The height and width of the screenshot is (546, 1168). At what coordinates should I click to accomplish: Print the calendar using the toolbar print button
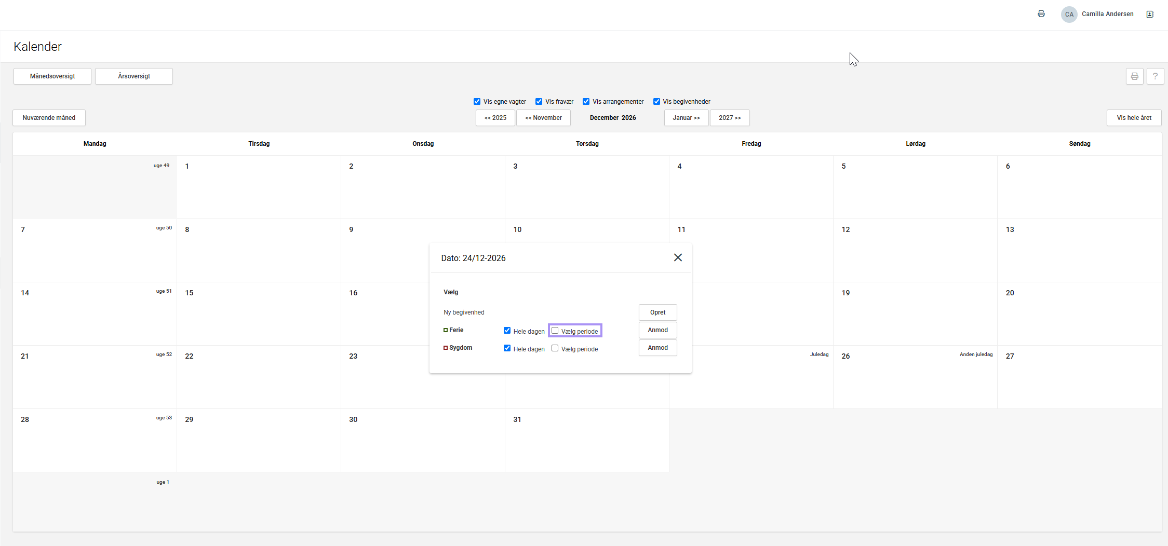1134,76
